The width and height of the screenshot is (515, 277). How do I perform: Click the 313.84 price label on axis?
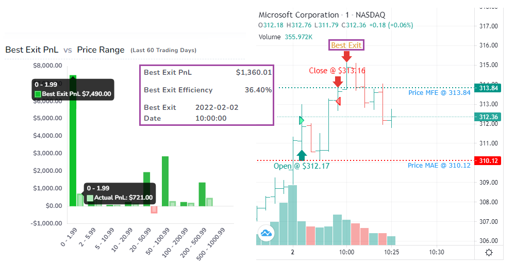point(488,88)
